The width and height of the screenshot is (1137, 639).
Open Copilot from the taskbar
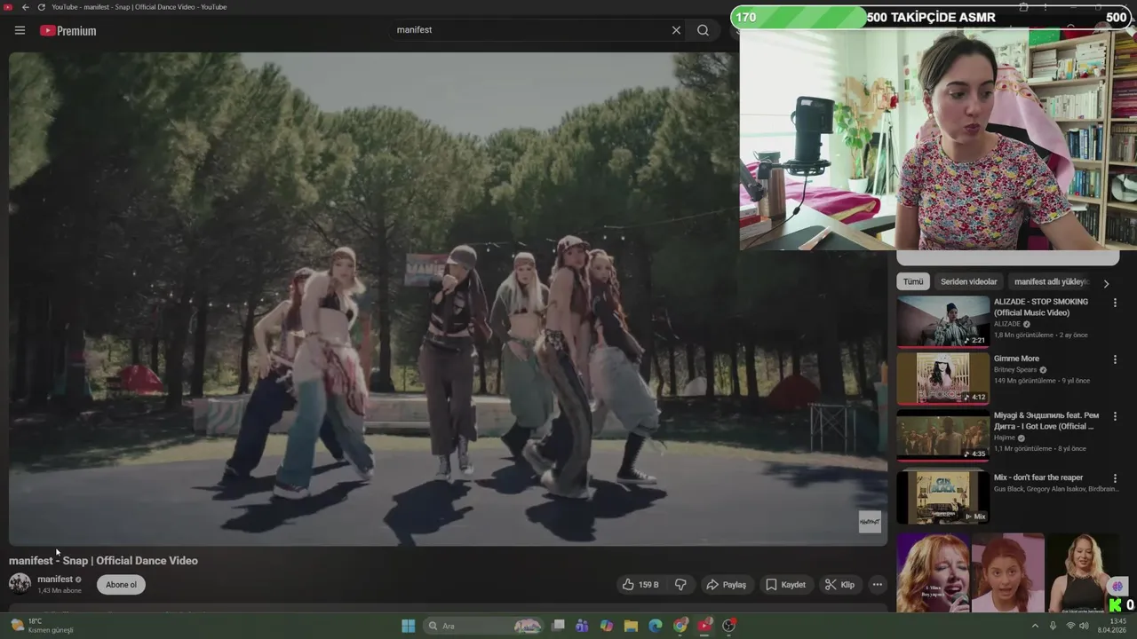click(607, 626)
